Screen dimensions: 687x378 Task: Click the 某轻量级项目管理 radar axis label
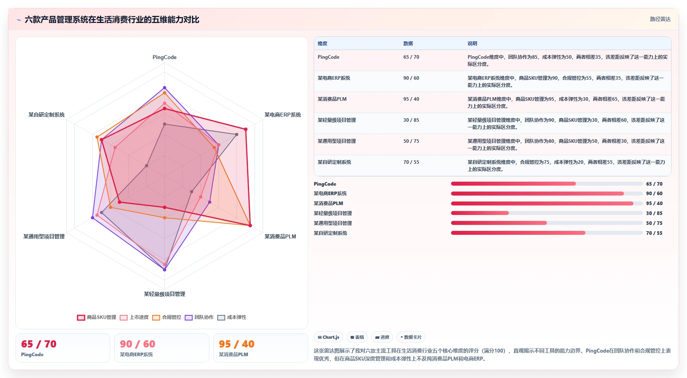(x=165, y=294)
